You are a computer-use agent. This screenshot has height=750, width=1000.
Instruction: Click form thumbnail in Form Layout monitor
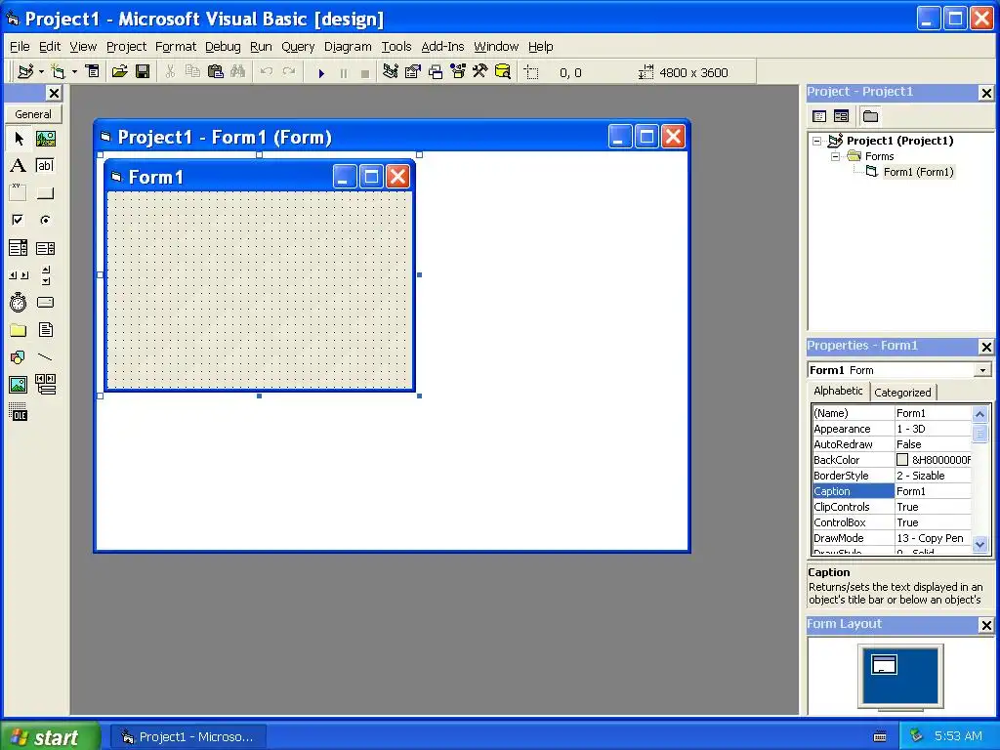884,664
